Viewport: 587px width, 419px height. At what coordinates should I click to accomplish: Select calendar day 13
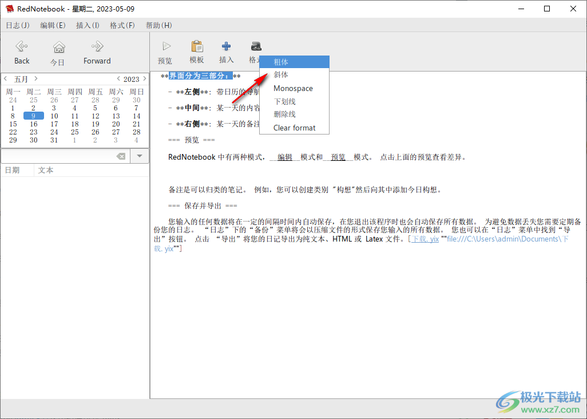tap(116, 116)
